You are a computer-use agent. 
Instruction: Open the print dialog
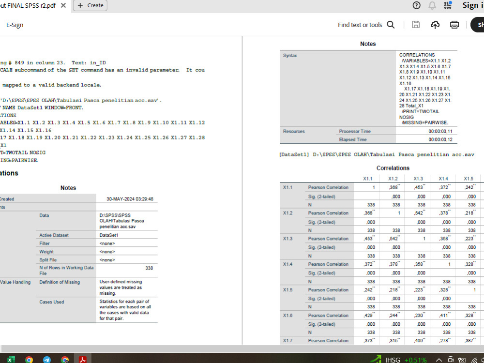point(454,25)
